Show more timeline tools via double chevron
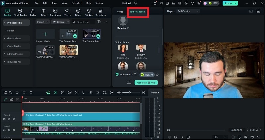The width and height of the screenshot is (265, 140). (x=31, y=92)
